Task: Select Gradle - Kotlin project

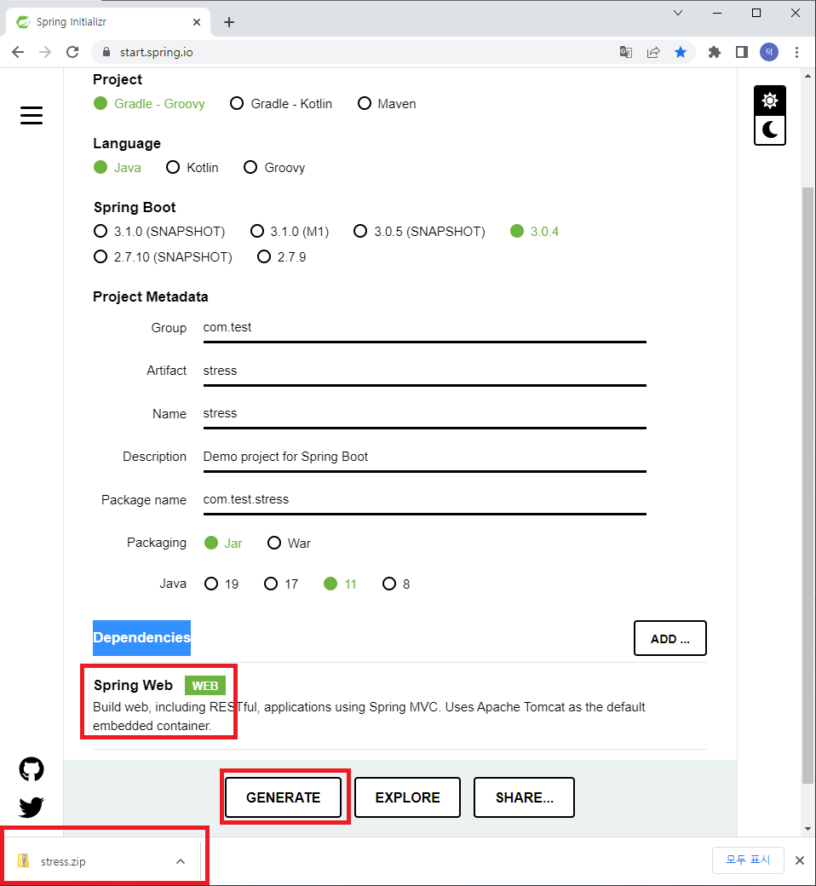Action: (281, 103)
